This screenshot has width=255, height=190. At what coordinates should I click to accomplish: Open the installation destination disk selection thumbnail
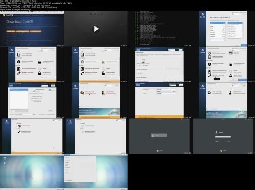click(x=159, y=65)
